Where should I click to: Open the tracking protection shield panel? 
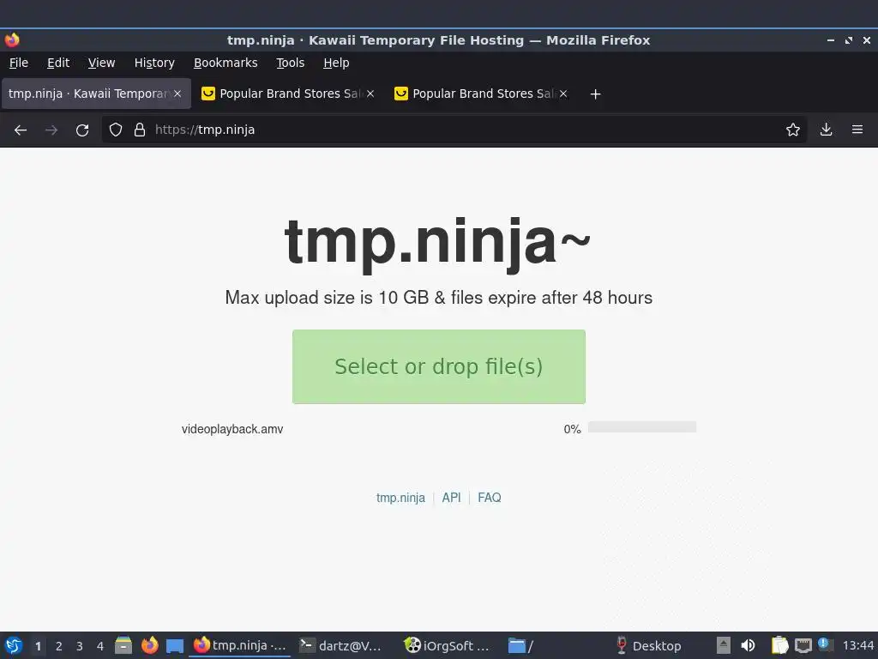(116, 130)
